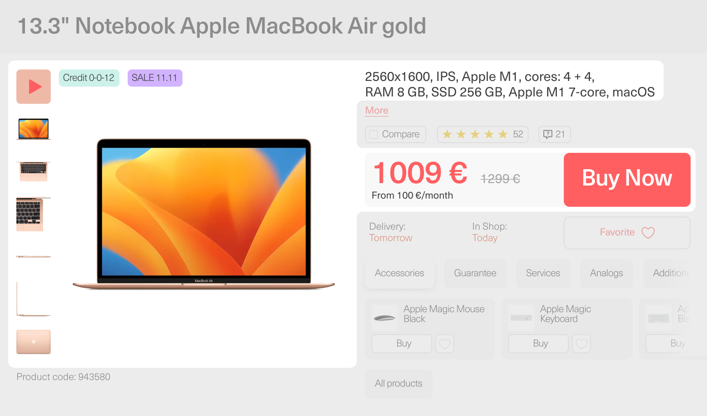Open the 21 comments icon

[x=554, y=134]
